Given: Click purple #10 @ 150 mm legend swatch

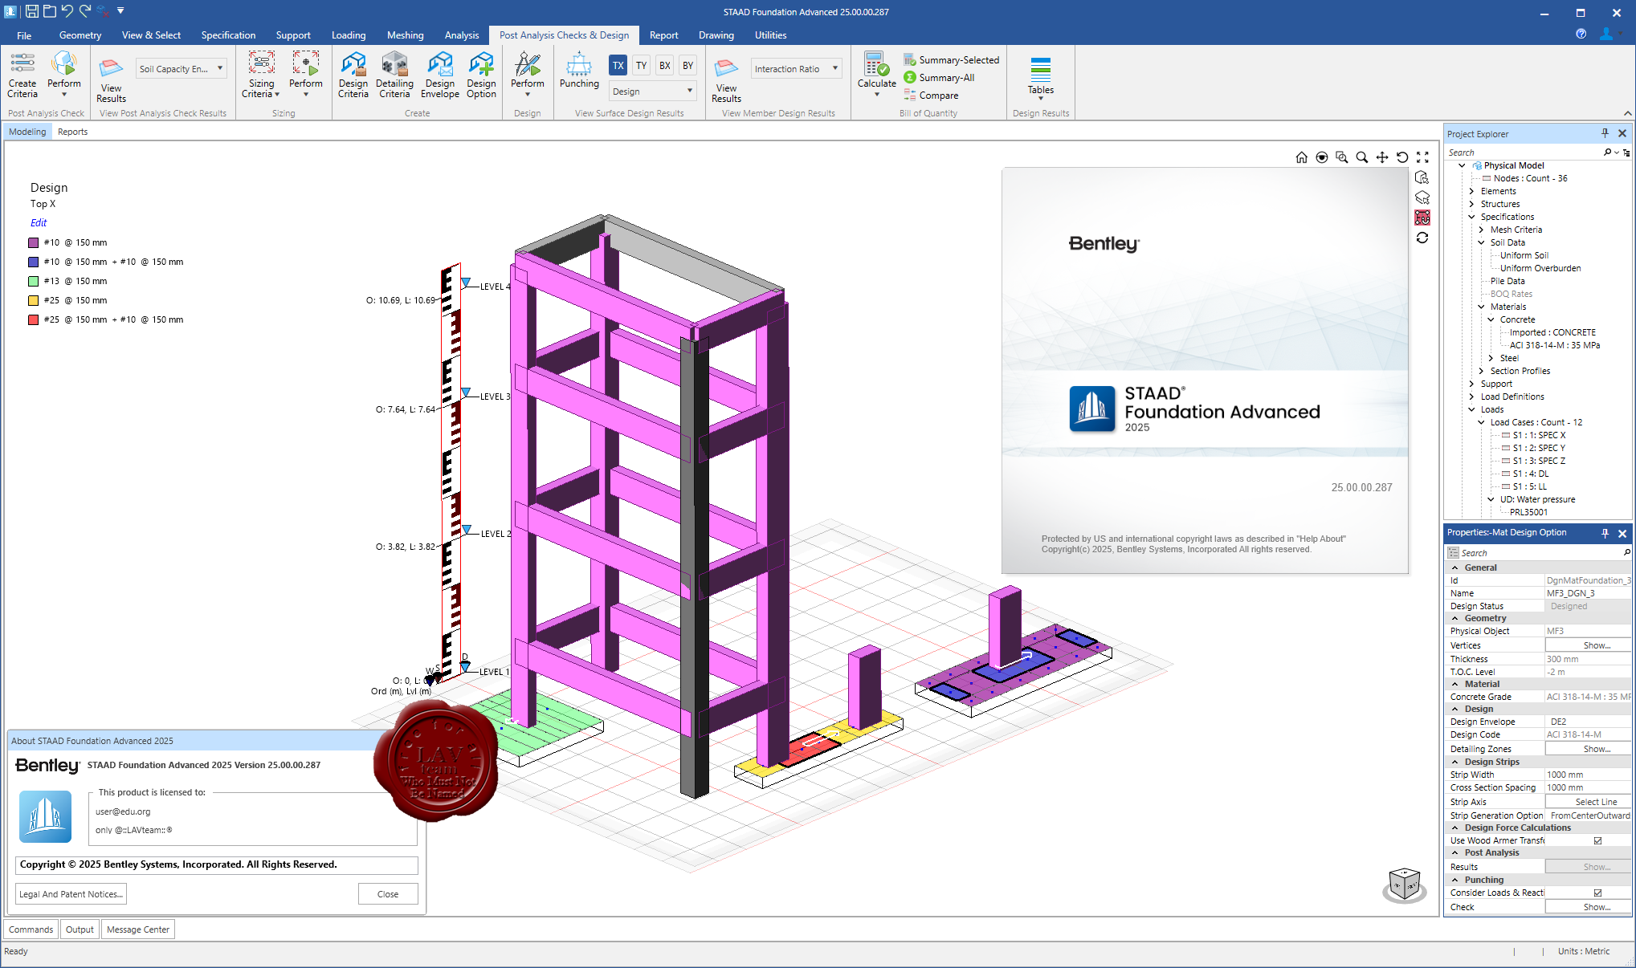Looking at the screenshot, I should tap(34, 242).
